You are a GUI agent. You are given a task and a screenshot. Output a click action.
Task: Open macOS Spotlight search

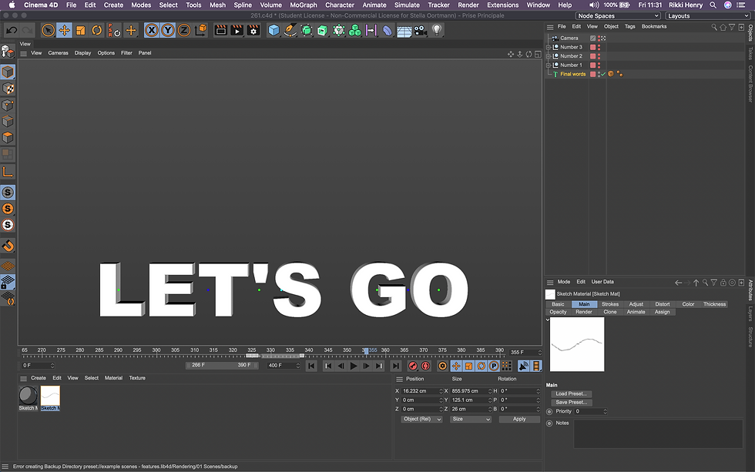(713, 5)
